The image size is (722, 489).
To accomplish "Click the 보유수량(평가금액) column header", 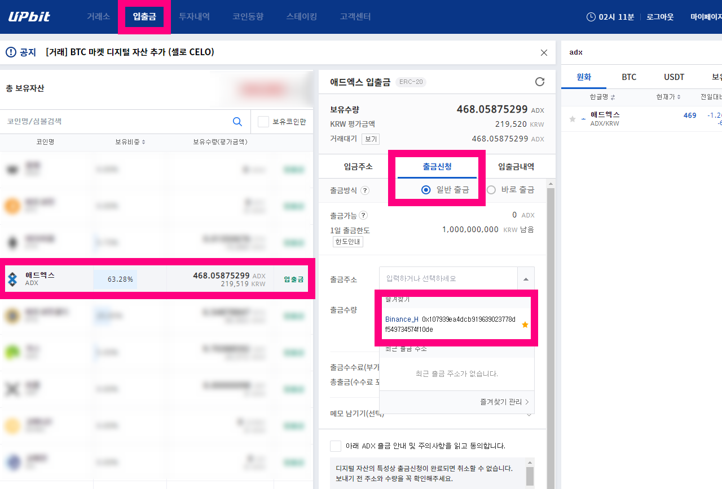I will [220, 142].
